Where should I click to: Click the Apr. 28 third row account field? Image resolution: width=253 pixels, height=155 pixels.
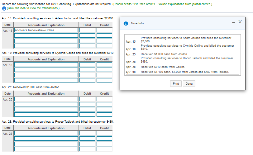tap(46, 144)
